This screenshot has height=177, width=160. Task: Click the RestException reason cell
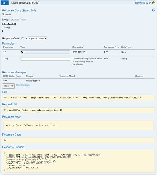(x=33, y=81)
